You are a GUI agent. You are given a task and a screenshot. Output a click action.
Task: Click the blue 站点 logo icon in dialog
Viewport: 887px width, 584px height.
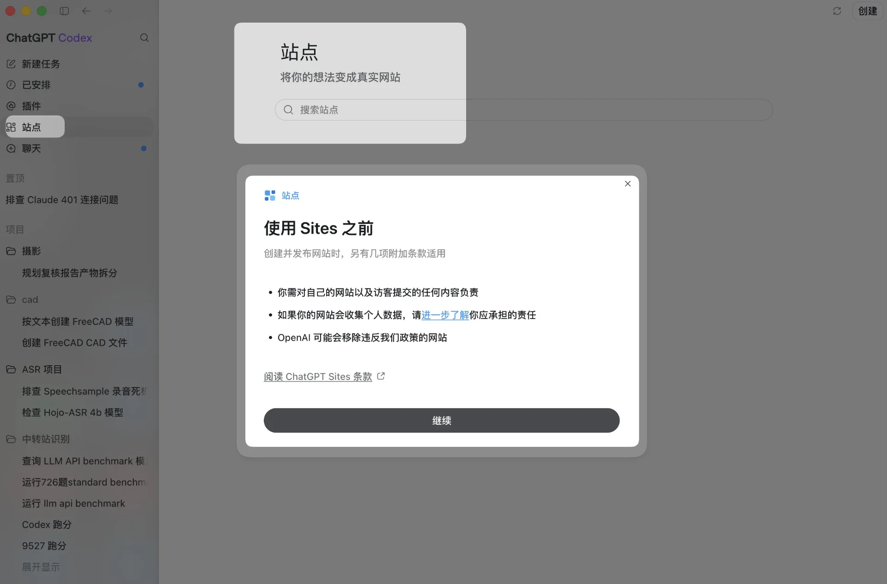coord(270,196)
